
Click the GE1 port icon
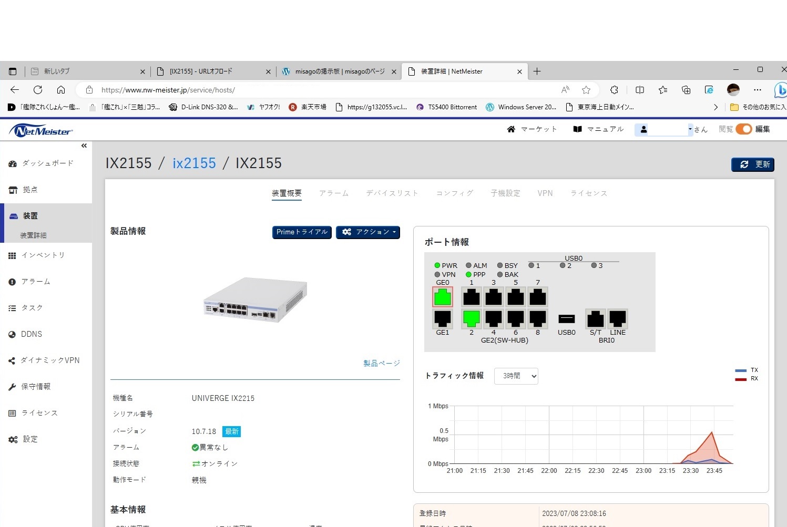(443, 318)
